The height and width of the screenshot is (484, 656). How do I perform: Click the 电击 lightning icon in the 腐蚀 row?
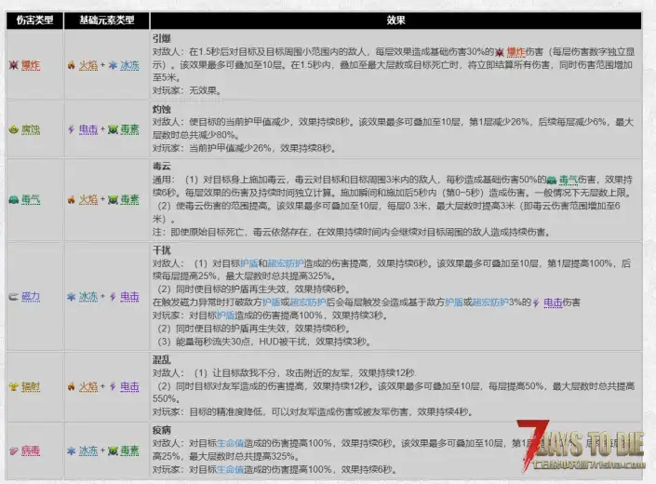71,129
